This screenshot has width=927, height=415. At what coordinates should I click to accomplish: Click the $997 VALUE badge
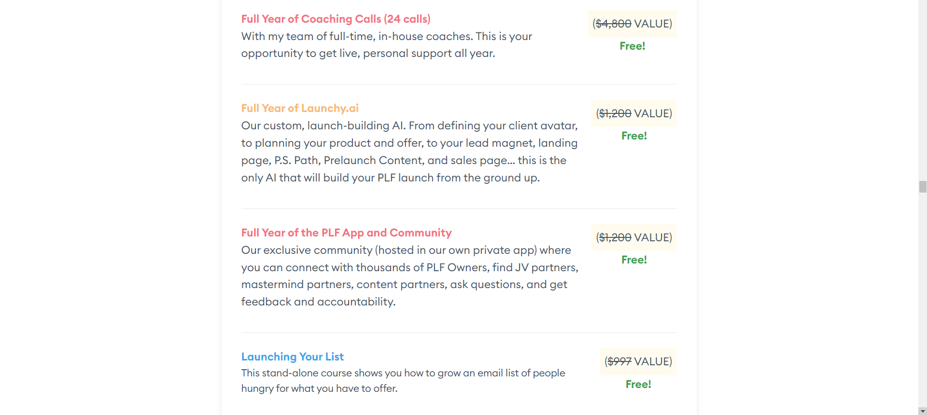coord(638,361)
